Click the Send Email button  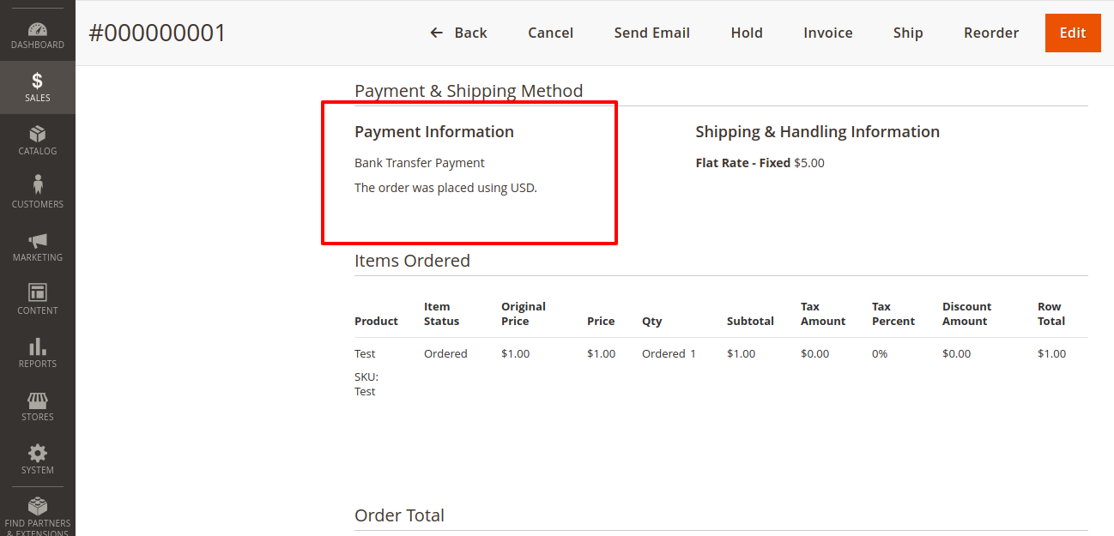click(652, 33)
